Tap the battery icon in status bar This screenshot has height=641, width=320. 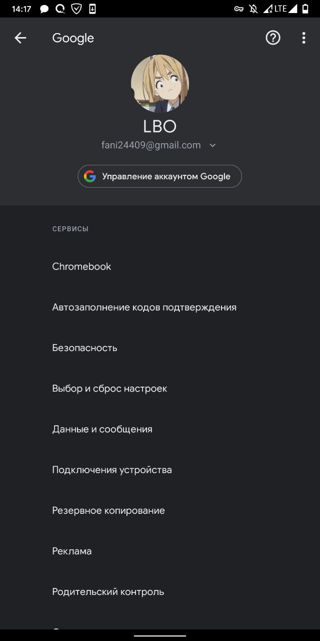pyautogui.click(x=305, y=9)
